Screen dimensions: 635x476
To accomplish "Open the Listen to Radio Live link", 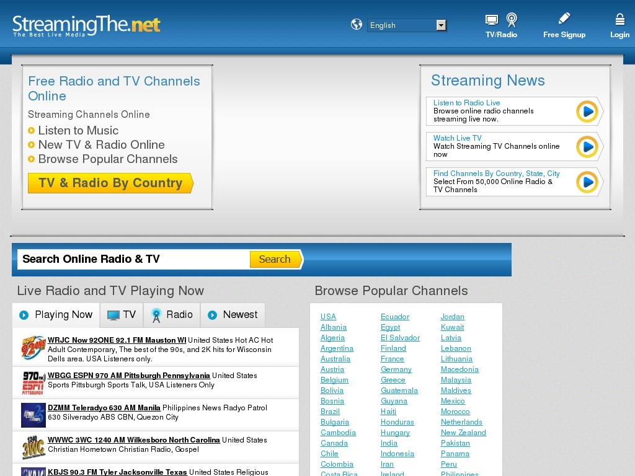I will click(466, 103).
